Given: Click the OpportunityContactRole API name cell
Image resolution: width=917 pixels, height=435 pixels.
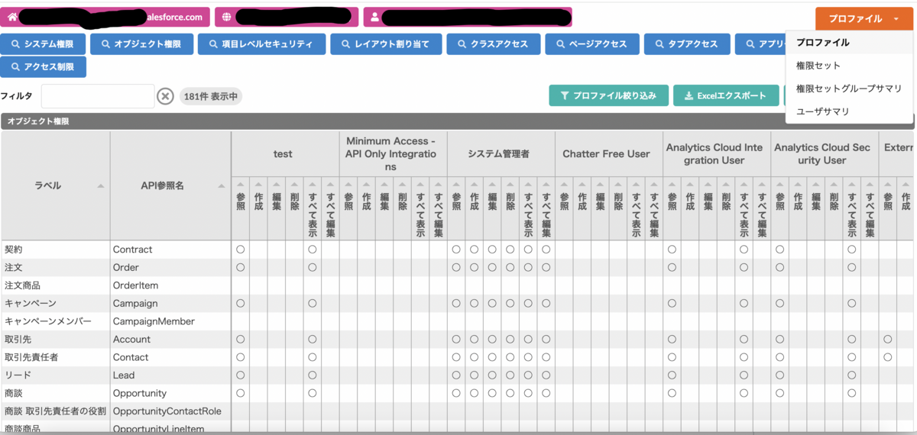Looking at the screenshot, I should coord(170,411).
